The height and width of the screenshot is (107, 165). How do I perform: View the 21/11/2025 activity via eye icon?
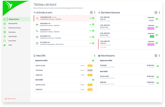click(93, 43)
